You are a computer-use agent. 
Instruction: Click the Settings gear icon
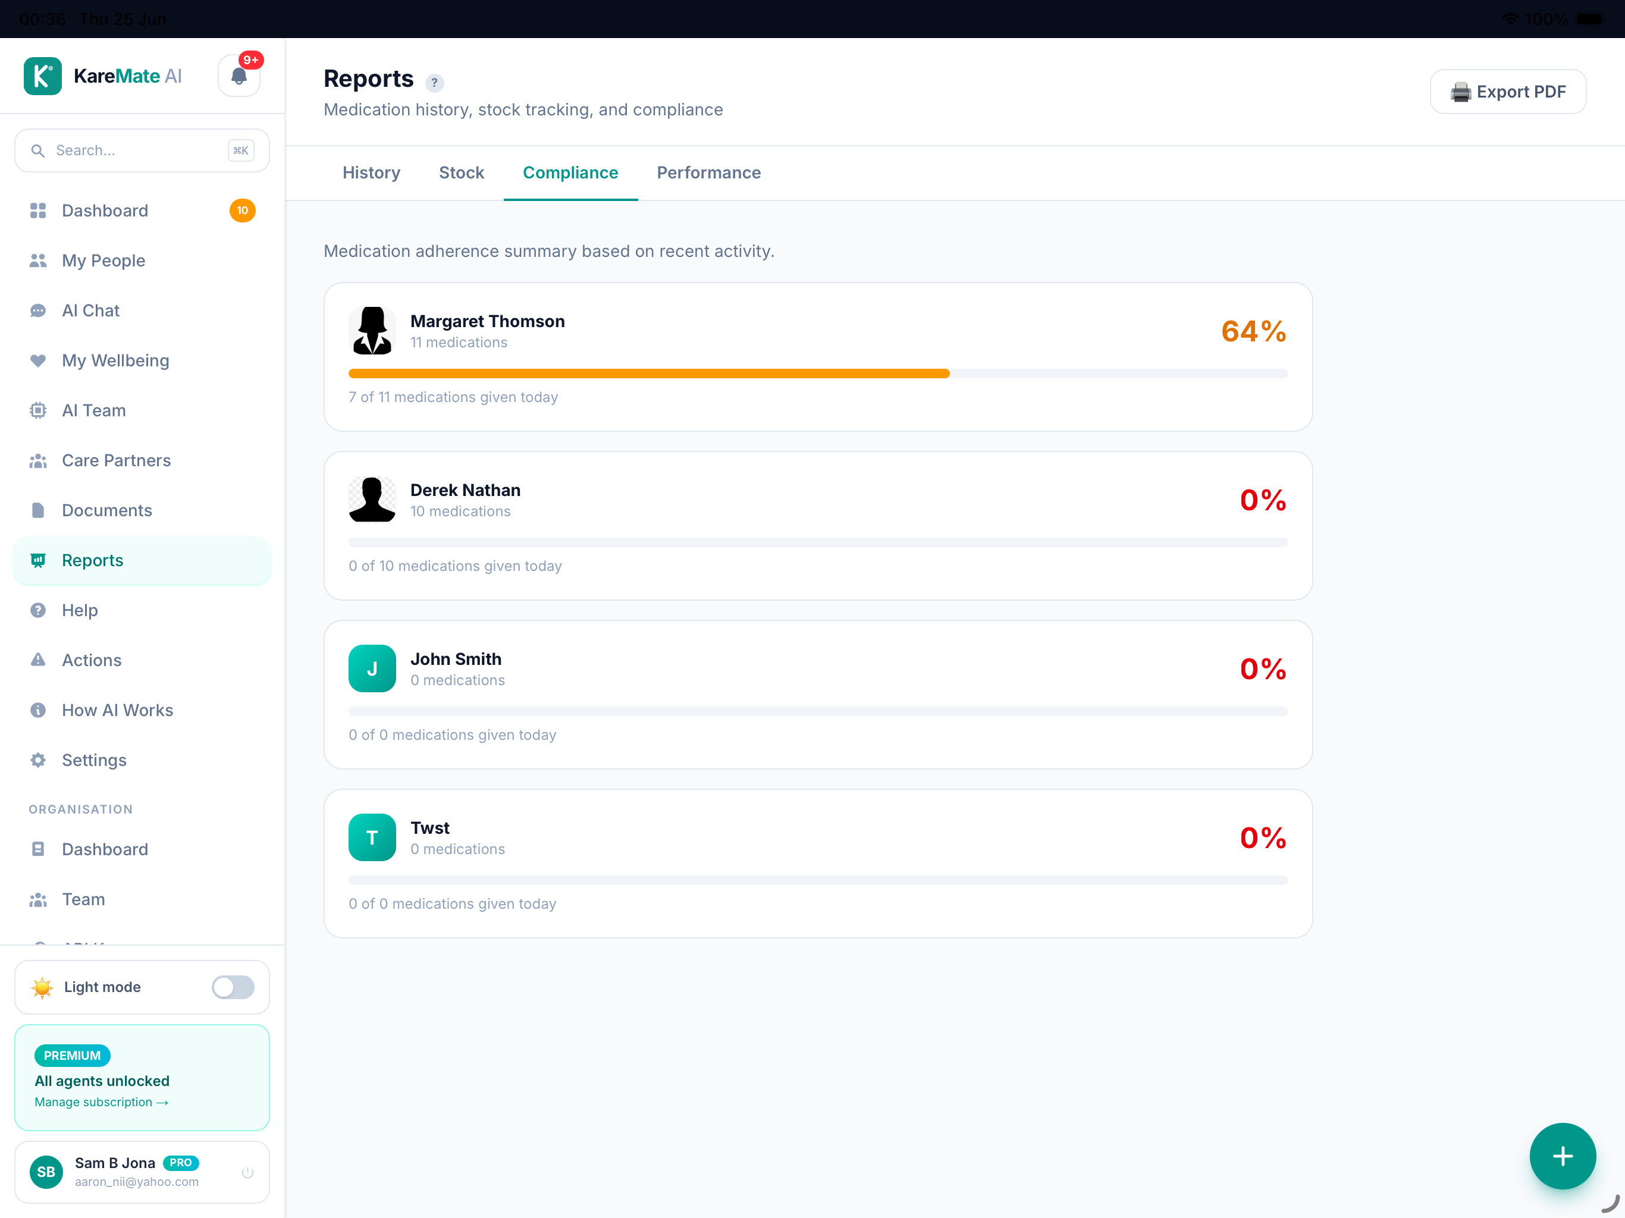pos(38,760)
